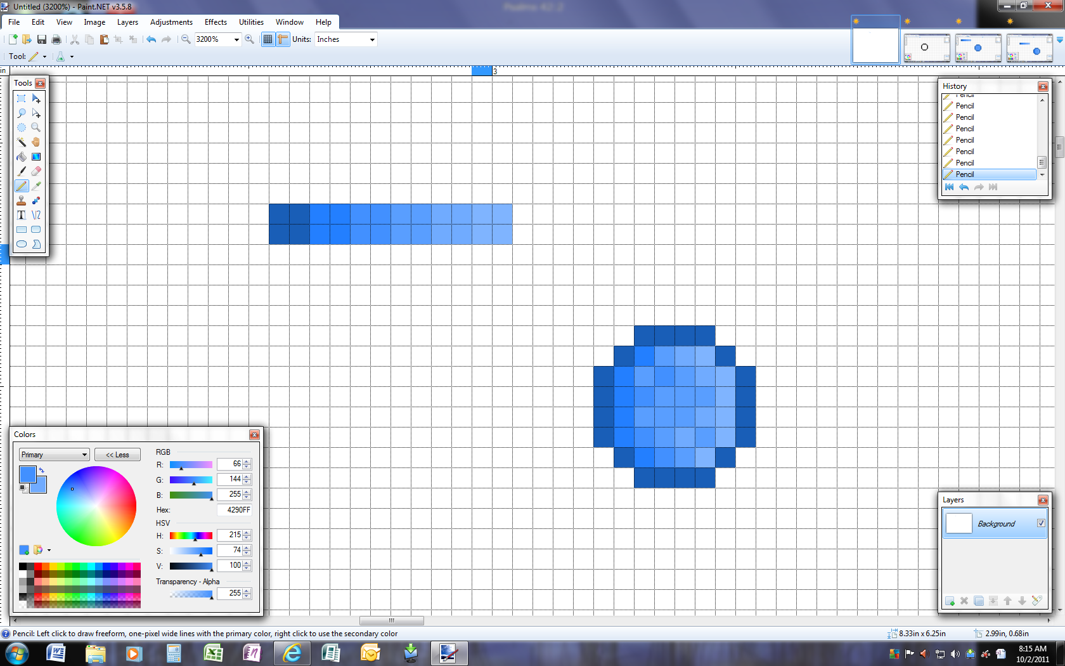Activate the Text tool
Viewport: 1065px width, 666px height.
[22, 215]
